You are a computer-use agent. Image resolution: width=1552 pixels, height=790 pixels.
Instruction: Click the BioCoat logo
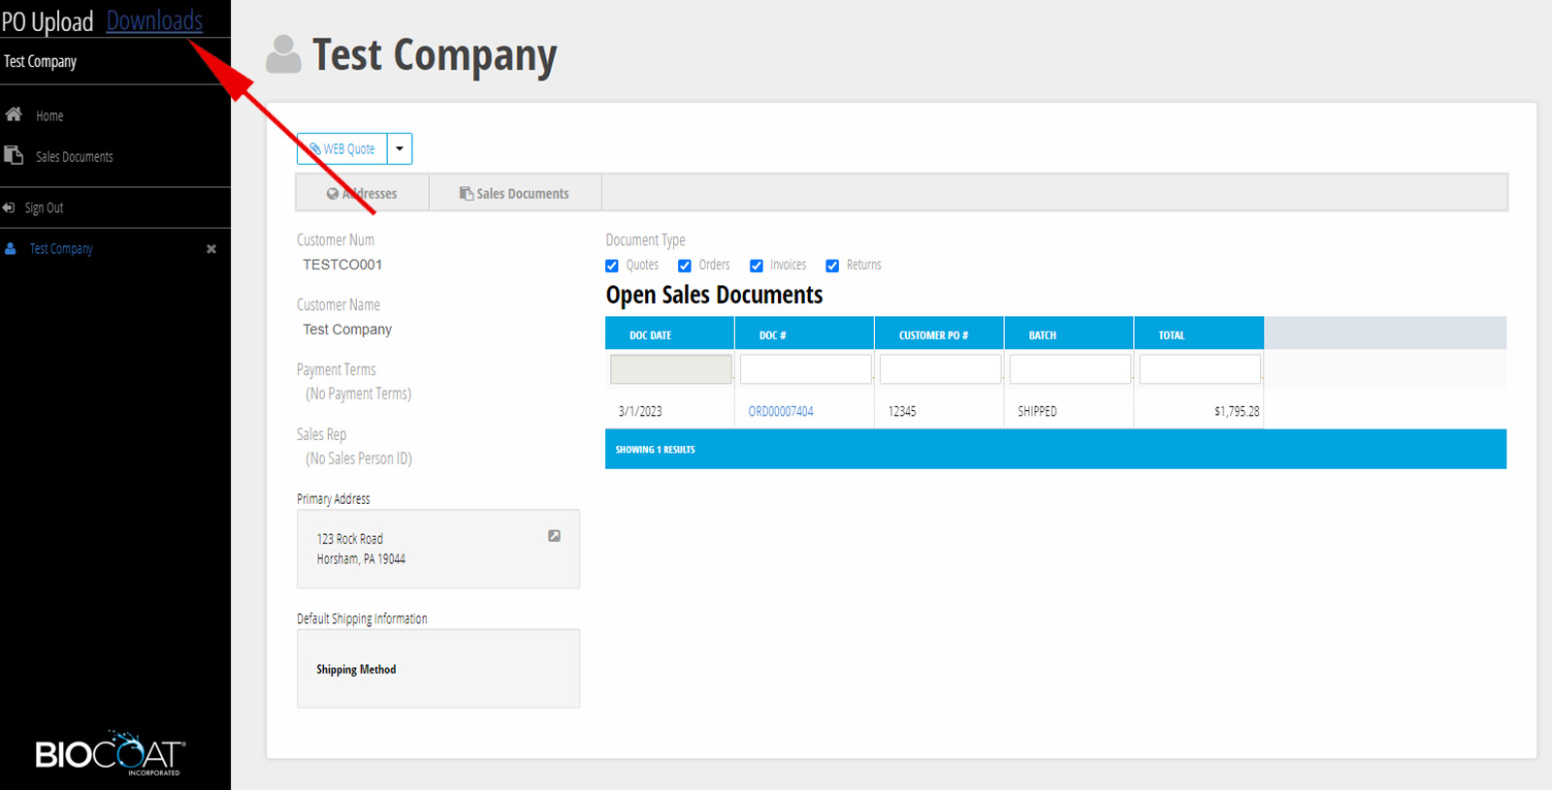(x=110, y=752)
